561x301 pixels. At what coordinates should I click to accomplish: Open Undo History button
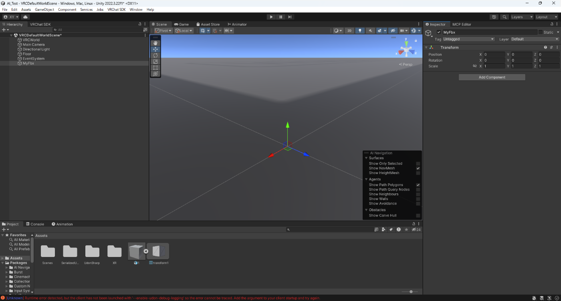494,17
